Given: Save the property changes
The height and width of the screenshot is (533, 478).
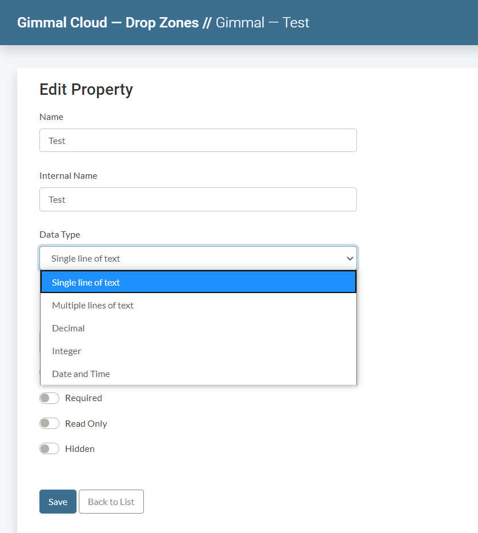Looking at the screenshot, I should click(x=58, y=502).
